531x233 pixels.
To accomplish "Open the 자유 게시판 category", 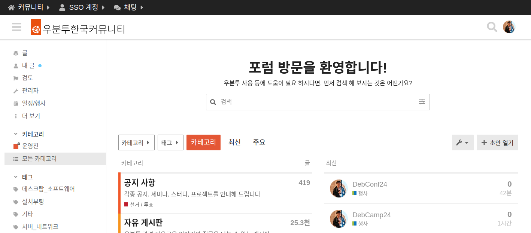I will (x=143, y=223).
